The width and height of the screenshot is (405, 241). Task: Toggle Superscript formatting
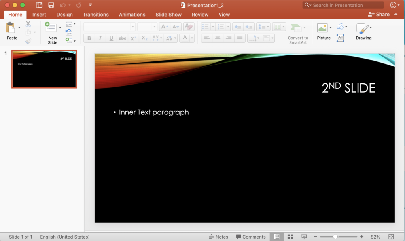pyautogui.click(x=134, y=38)
